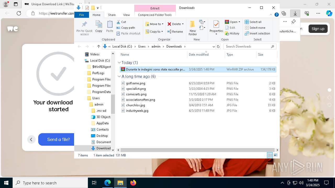335x188 pixels.
Task: Collapse the ribbon with chevron arrow
Action: [x=271, y=15]
